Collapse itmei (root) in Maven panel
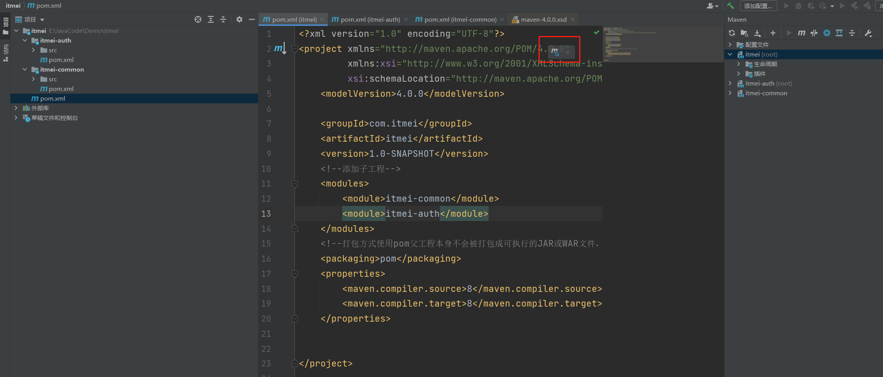 coord(730,54)
